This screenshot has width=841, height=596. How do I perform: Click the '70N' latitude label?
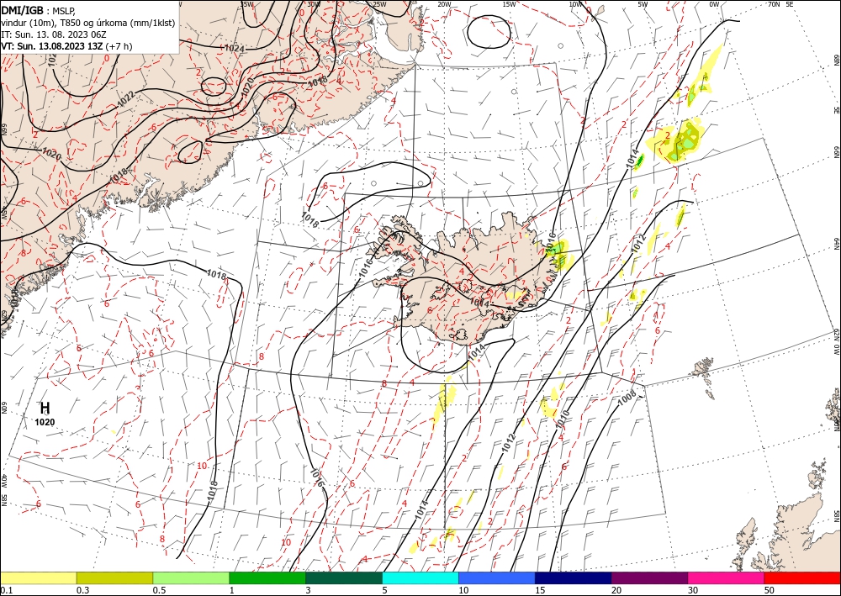[774, 3]
